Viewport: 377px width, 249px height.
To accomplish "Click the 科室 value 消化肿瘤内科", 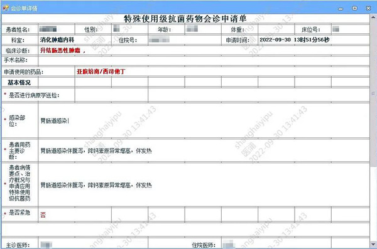I will (x=57, y=40).
